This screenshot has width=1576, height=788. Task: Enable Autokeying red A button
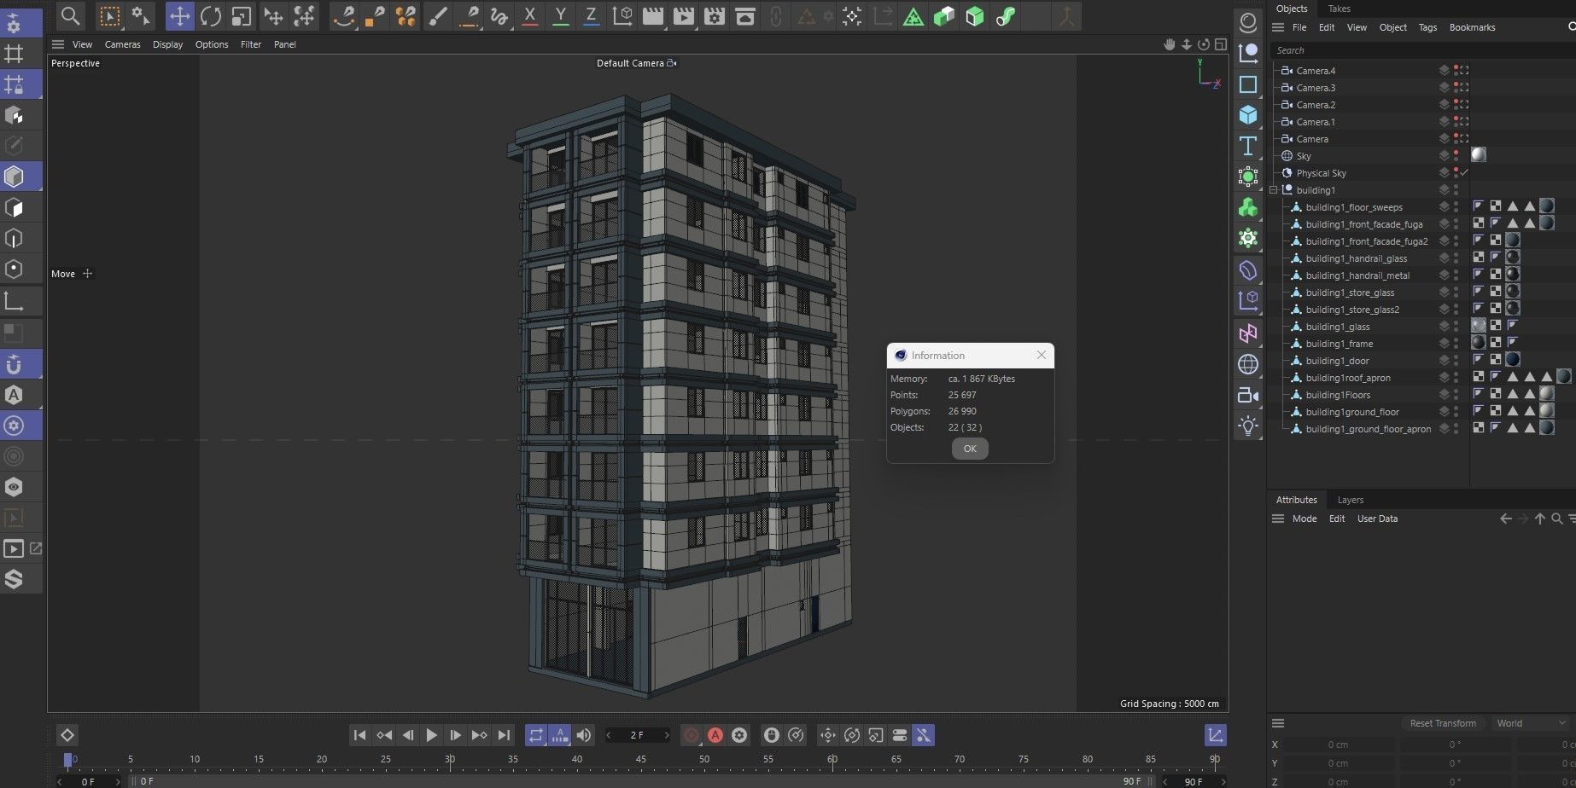click(x=715, y=735)
